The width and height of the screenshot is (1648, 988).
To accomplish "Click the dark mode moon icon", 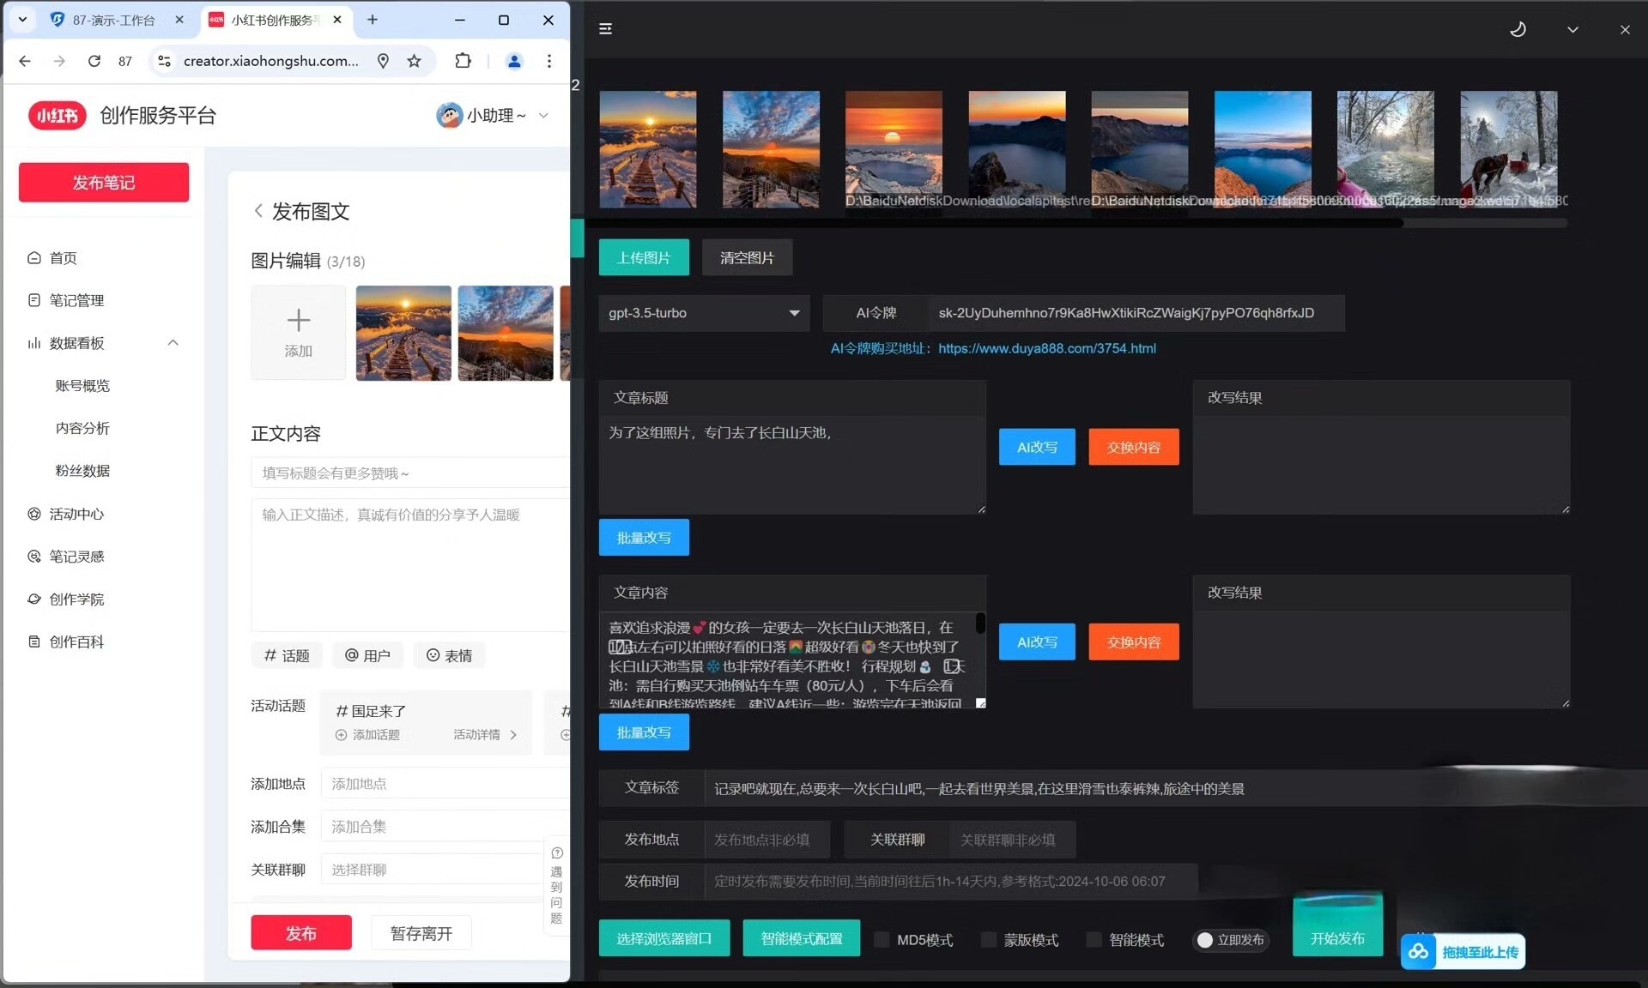I will point(1518,29).
